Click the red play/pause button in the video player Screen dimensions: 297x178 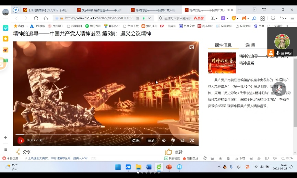tap(21, 140)
